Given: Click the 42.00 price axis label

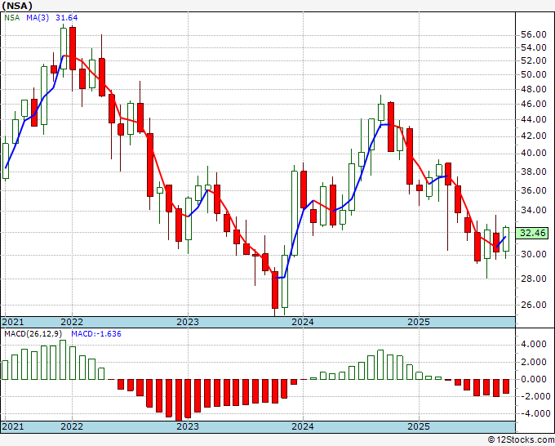Looking at the screenshot, I should pos(534,136).
